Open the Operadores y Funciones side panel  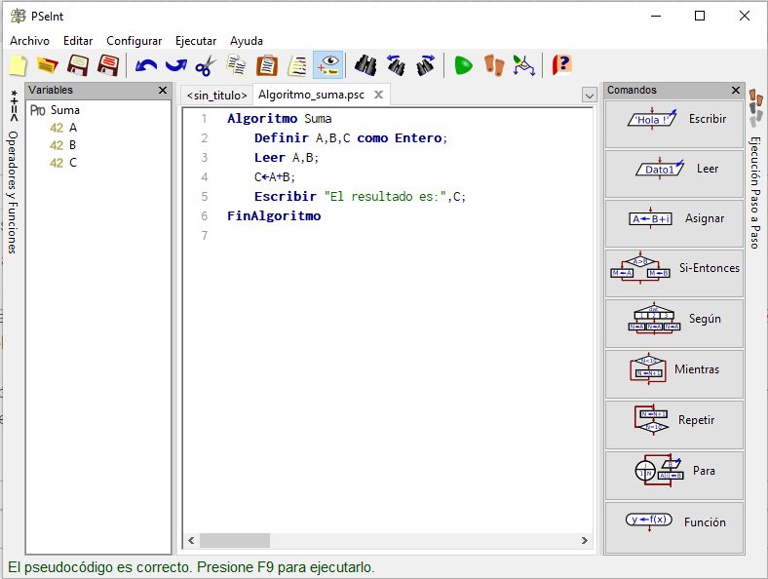13,172
